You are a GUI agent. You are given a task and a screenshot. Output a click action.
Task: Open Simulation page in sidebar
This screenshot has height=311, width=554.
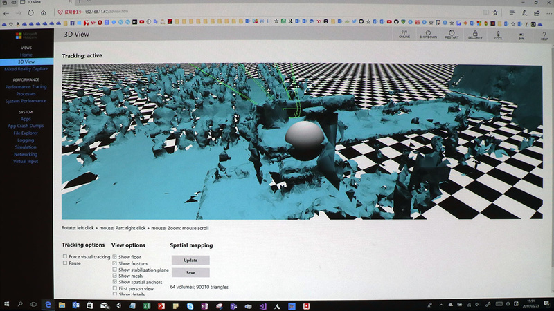(26, 147)
